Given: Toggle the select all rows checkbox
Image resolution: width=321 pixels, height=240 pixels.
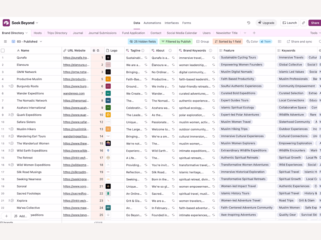Looking at the screenshot, I should [x=3, y=50].
